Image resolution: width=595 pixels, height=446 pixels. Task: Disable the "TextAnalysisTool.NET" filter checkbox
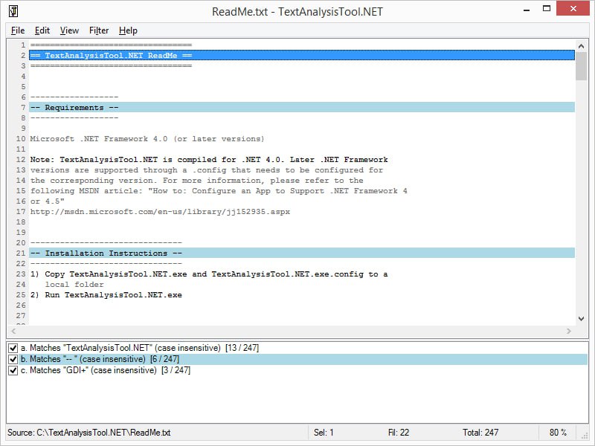[x=13, y=348]
